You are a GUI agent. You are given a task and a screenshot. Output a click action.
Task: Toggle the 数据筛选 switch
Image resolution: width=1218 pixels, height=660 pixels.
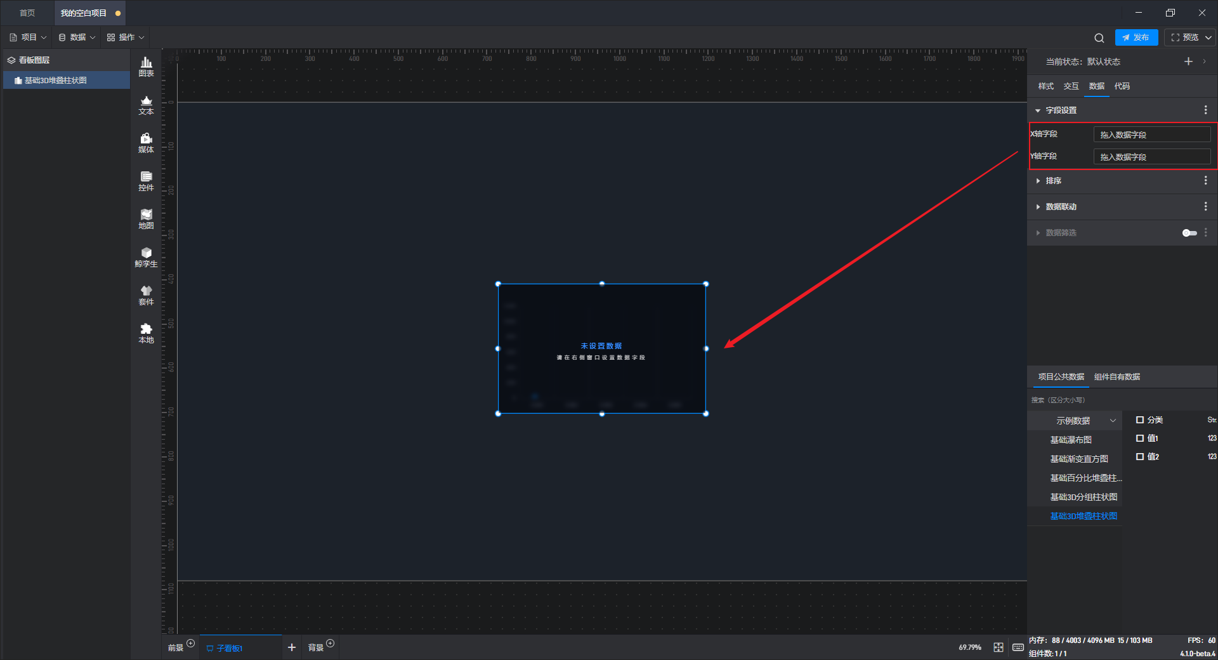pos(1189,233)
